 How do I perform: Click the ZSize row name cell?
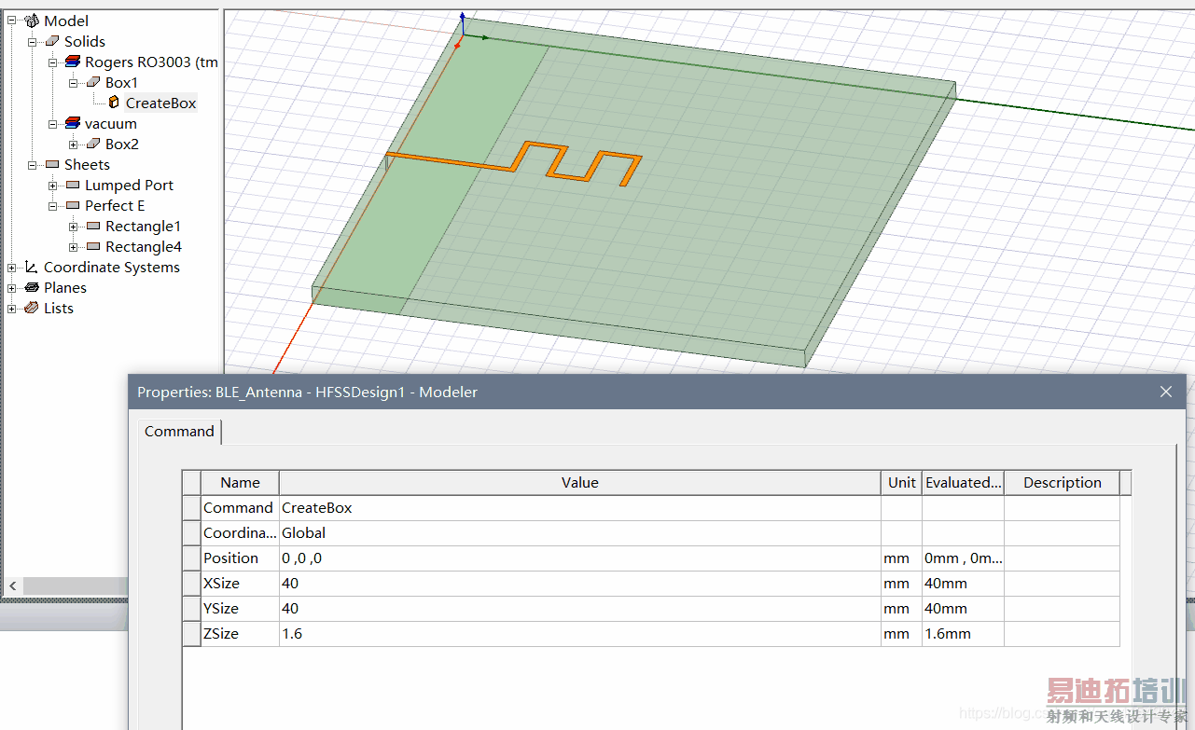(240, 633)
